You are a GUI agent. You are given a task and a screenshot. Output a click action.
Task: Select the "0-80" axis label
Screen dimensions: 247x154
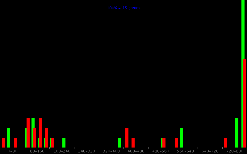(12, 151)
